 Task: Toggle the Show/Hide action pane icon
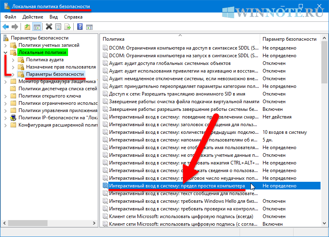(x=89, y=27)
